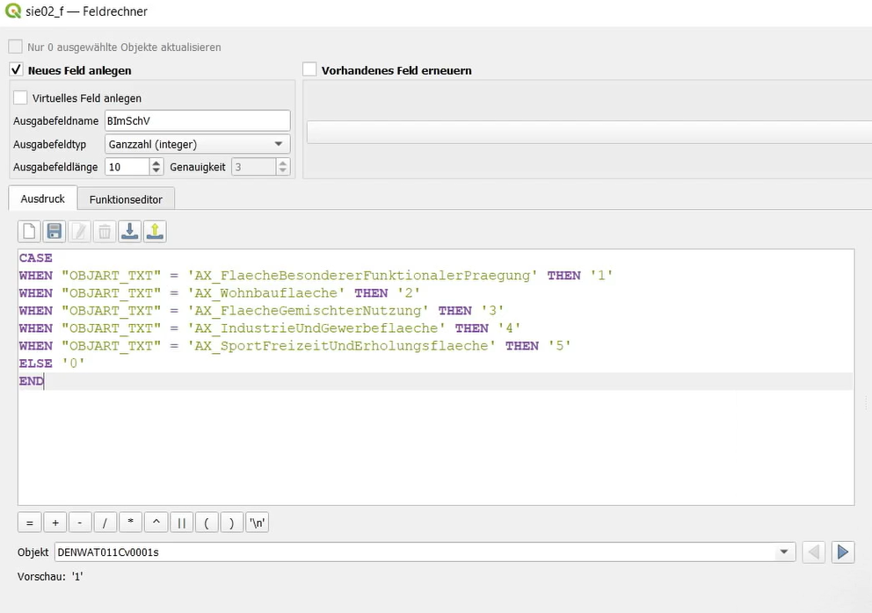
Task: Click the import user expressions icon
Action: [x=129, y=232]
